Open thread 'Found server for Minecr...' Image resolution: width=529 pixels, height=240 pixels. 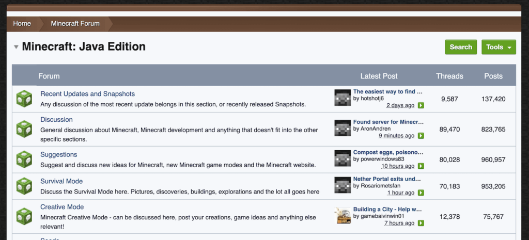tap(388, 122)
